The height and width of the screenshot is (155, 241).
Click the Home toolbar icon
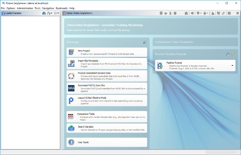(186, 13)
